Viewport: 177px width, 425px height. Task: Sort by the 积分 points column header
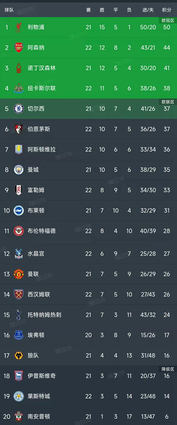pyautogui.click(x=167, y=10)
